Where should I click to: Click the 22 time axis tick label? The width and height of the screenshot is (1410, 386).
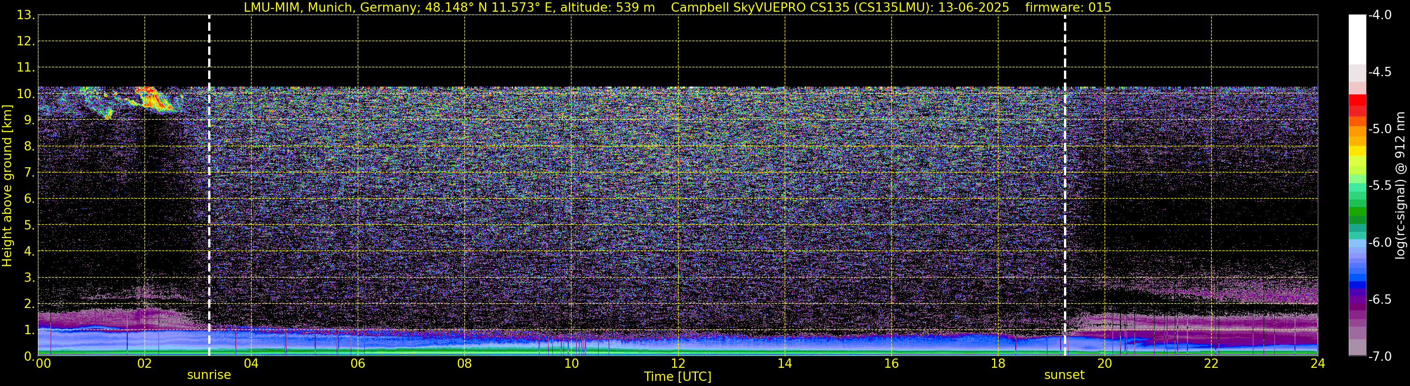click(x=1211, y=364)
